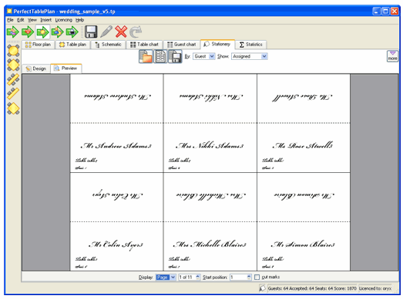Click the 1 of 11 page spinner up arrow
Viewport: 403px width, 299px height.
(197, 276)
